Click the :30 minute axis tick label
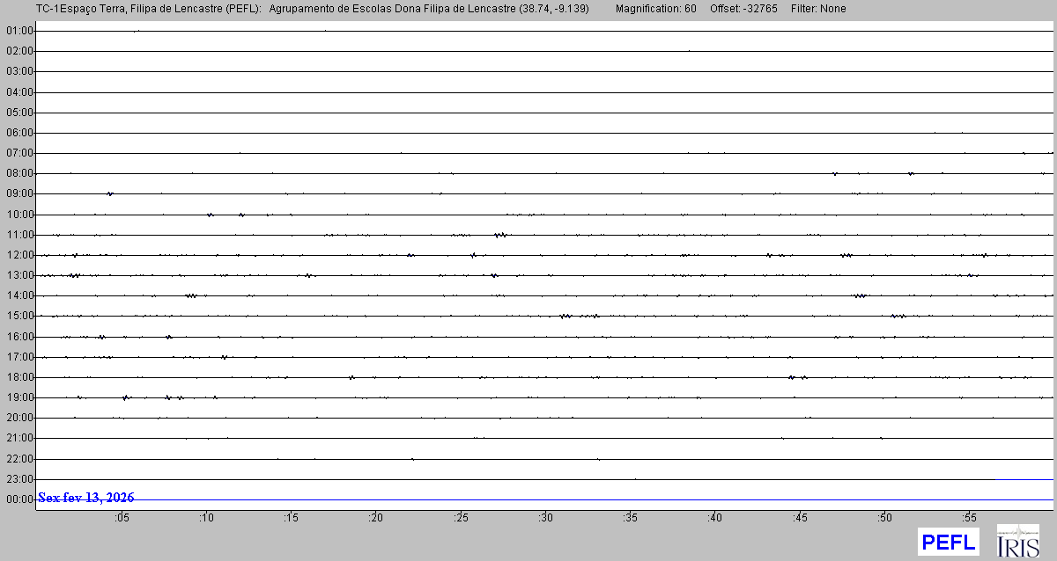1057x561 pixels. [545, 518]
